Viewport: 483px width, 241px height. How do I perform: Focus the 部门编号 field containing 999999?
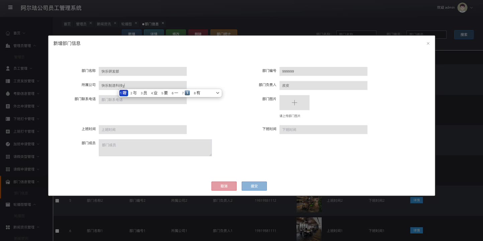(323, 71)
